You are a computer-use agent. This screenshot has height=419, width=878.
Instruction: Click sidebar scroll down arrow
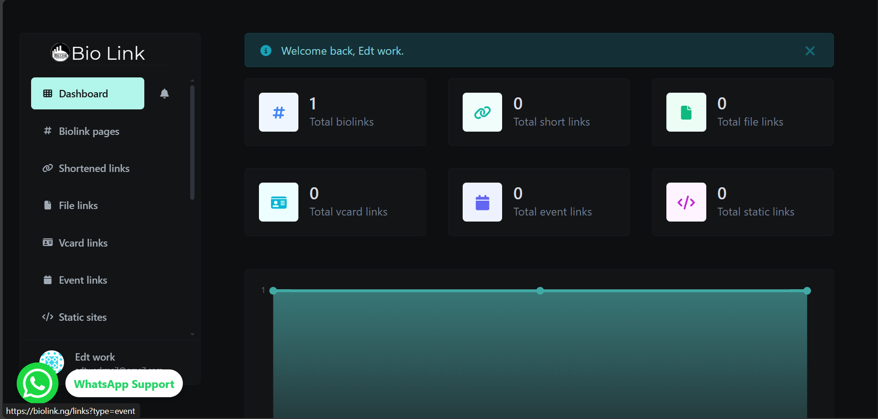click(192, 334)
